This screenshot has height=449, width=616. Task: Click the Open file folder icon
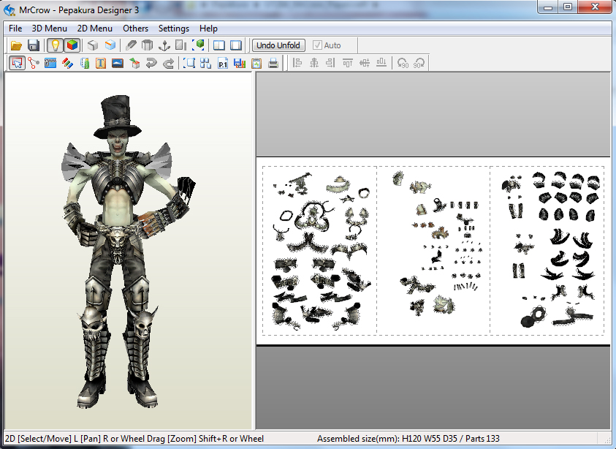[16, 45]
